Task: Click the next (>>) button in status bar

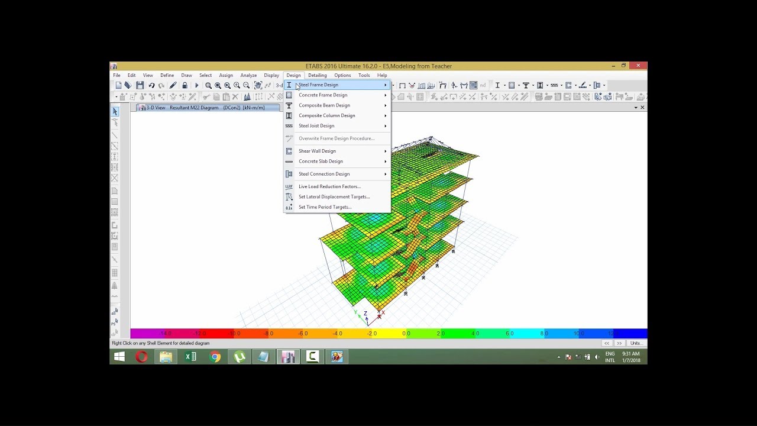Action: 619,343
